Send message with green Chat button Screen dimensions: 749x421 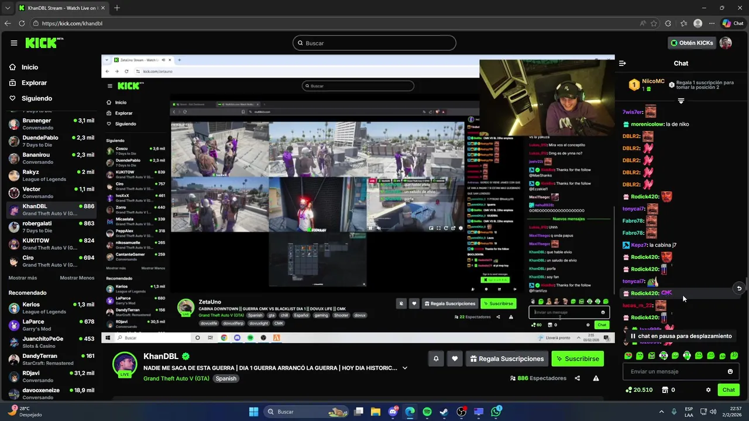point(729,390)
